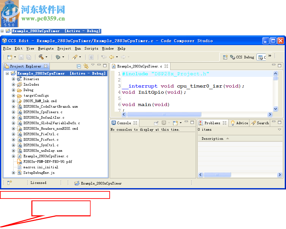Expand the targetConfigs folder node

coord(13,95)
